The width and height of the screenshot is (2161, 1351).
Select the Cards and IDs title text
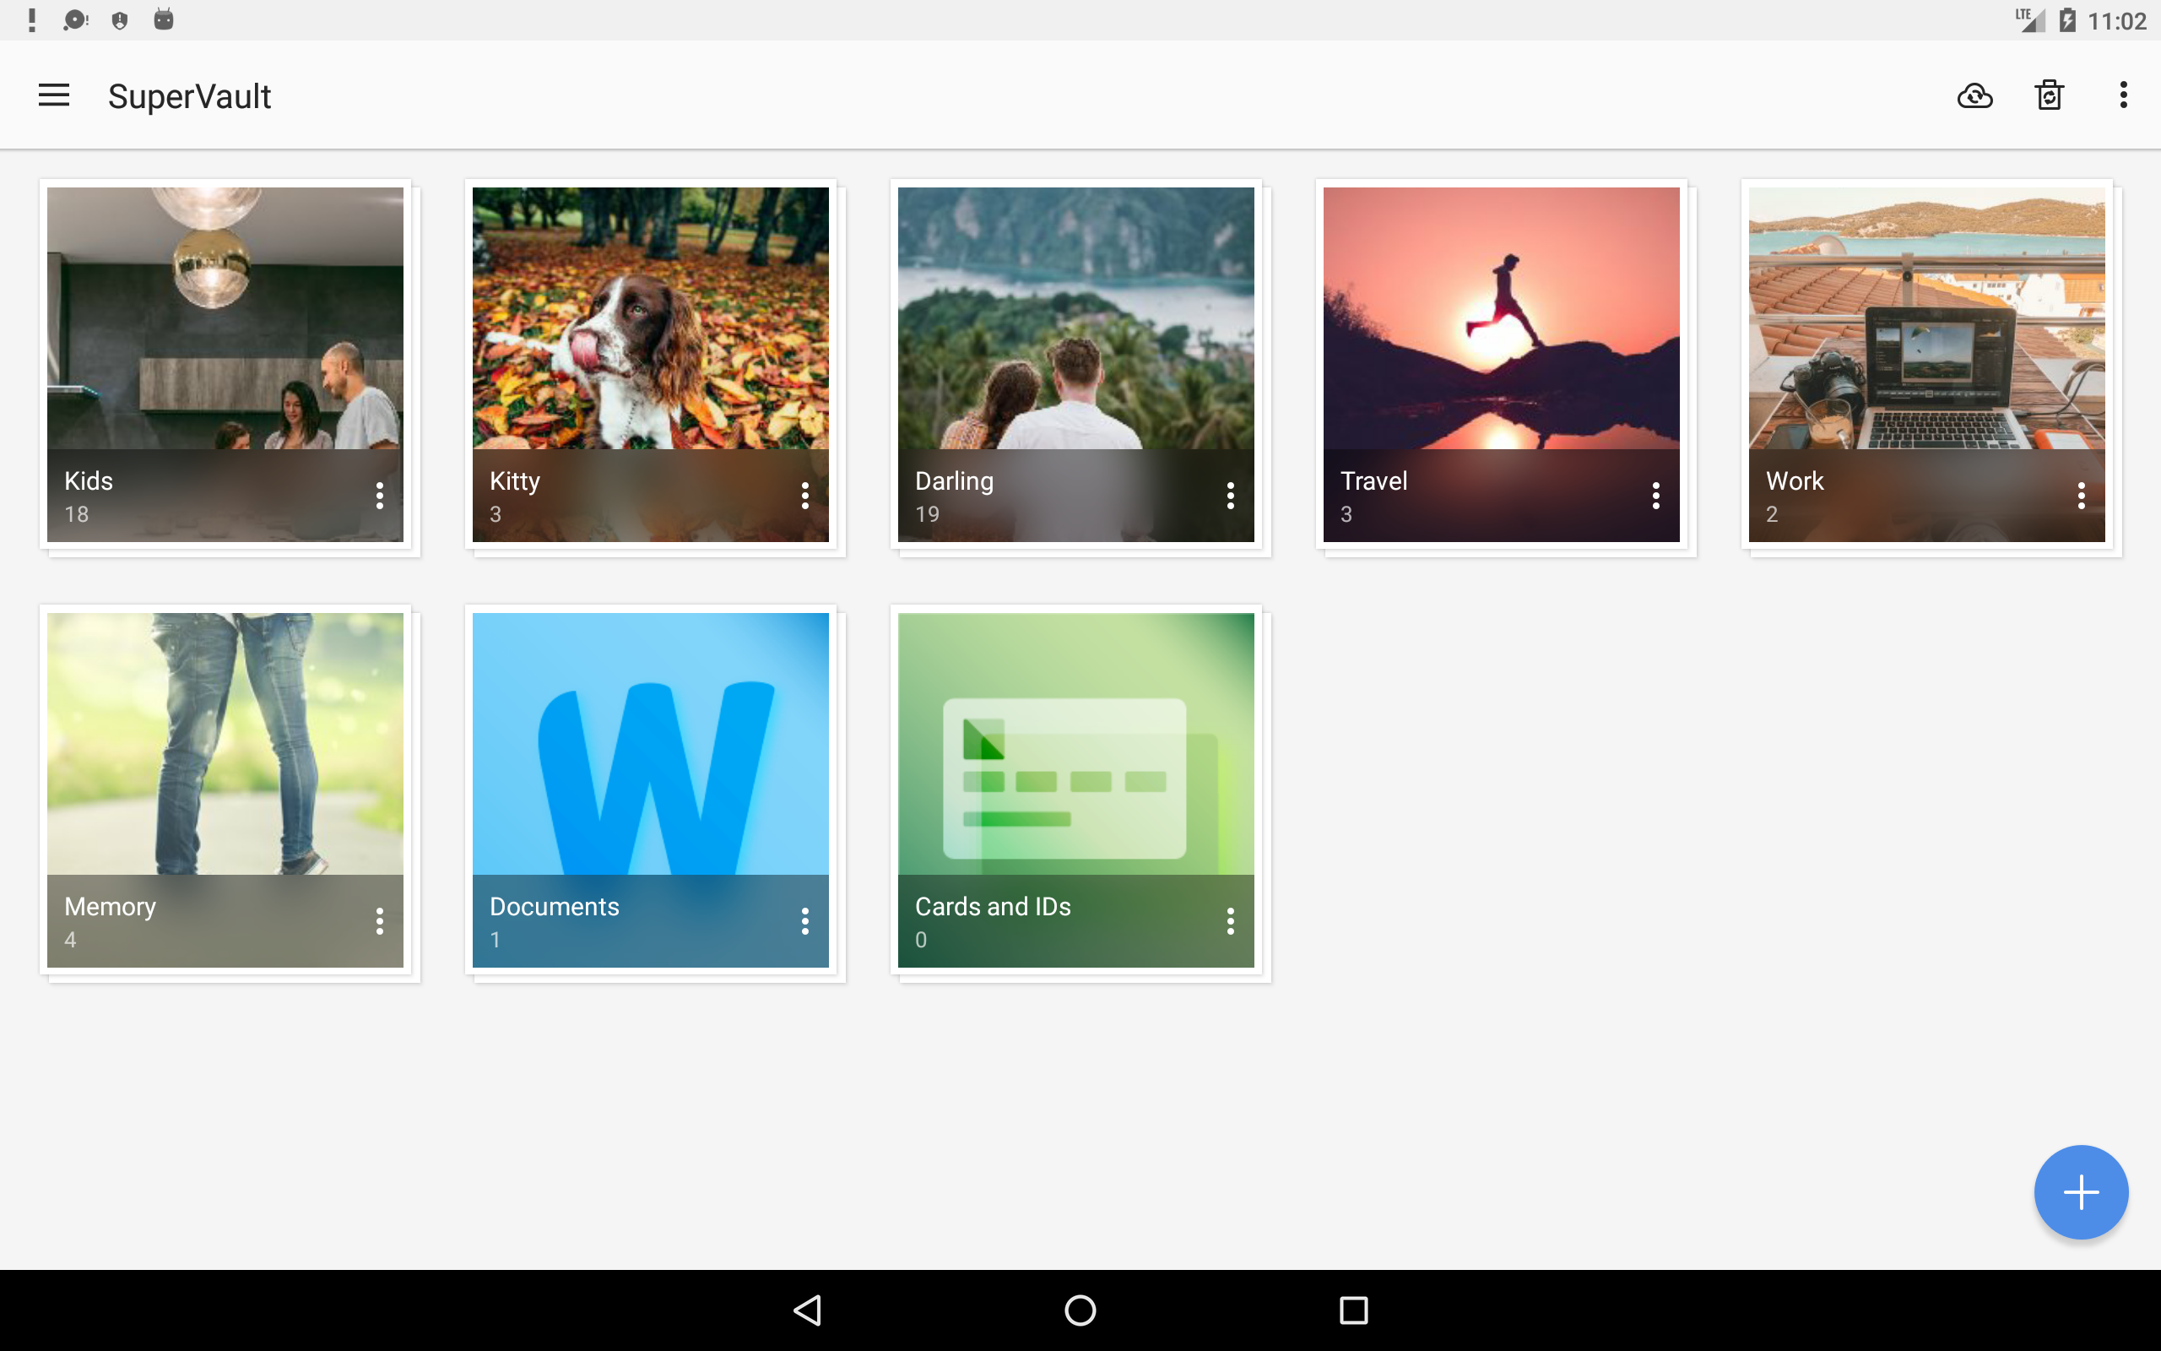pos(993,906)
